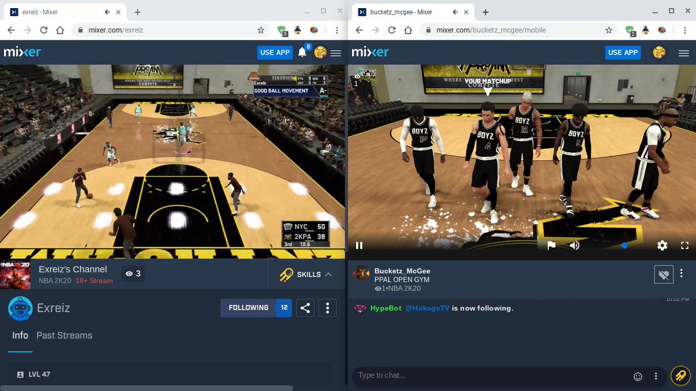
Task: Open @HokageTV mention link in chat
Action: (x=427, y=309)
